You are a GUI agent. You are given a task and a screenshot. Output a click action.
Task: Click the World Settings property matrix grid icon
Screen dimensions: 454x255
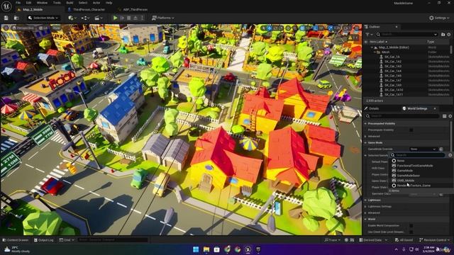pyautogui.click(x=445, y=116)
